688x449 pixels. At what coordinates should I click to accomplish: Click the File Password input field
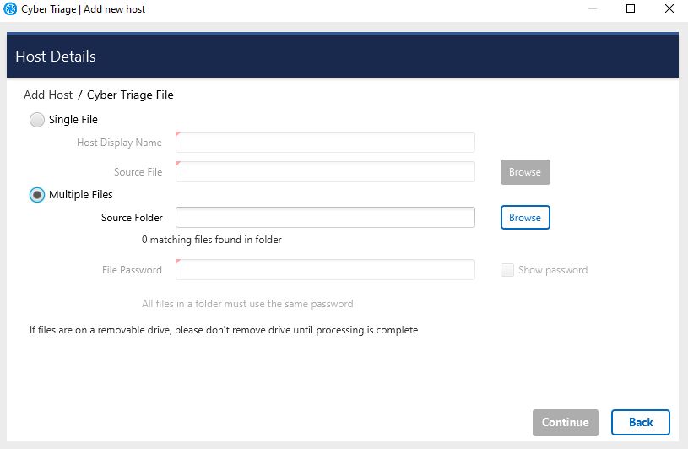325,270
